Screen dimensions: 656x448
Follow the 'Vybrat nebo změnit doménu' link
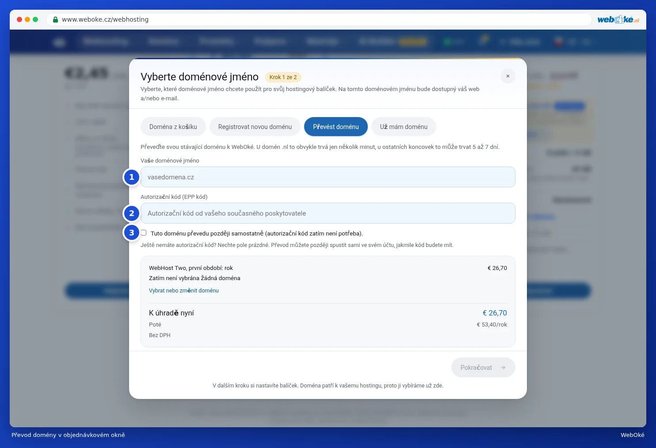(x=184, y=290)
